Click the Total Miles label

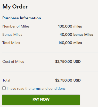click(x=11, y=43)
